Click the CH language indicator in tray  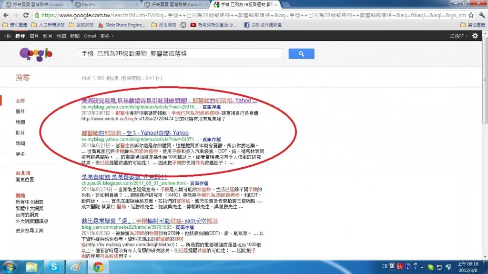385,266
